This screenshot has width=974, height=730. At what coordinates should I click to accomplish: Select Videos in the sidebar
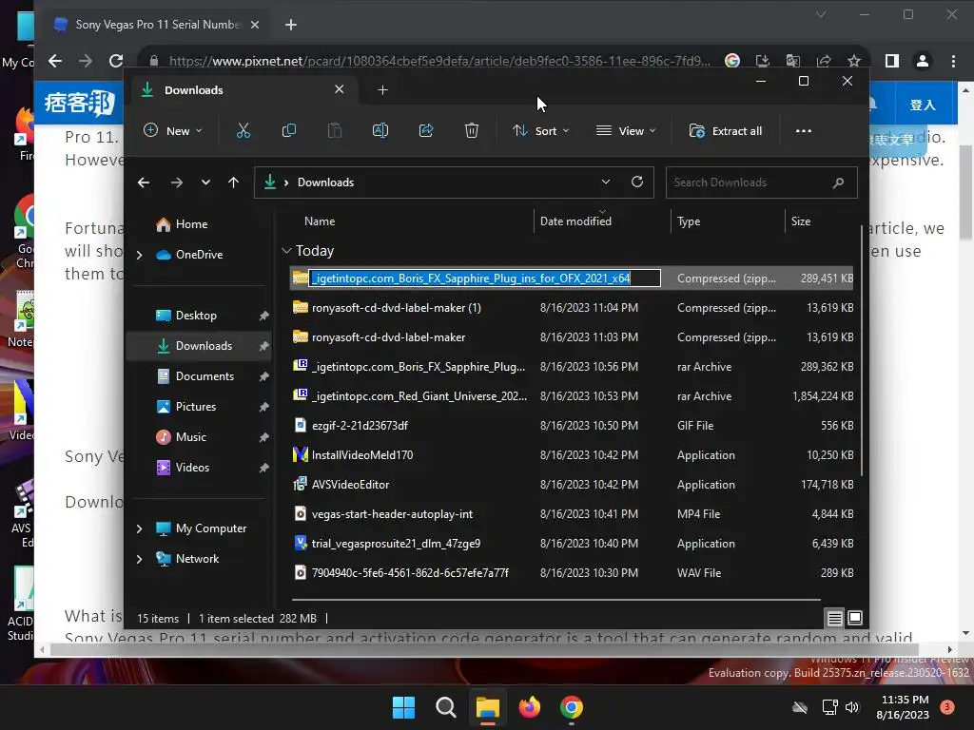point(192,468)
